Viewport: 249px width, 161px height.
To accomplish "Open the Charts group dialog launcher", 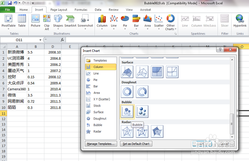I will coord(176,34).
